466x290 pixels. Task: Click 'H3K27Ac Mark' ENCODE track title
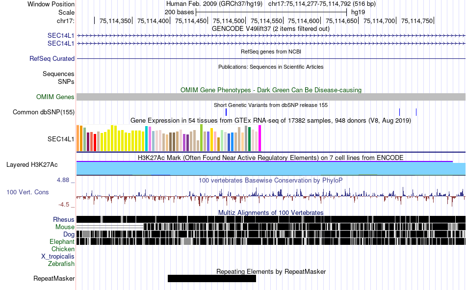click(x=270, y=158)
